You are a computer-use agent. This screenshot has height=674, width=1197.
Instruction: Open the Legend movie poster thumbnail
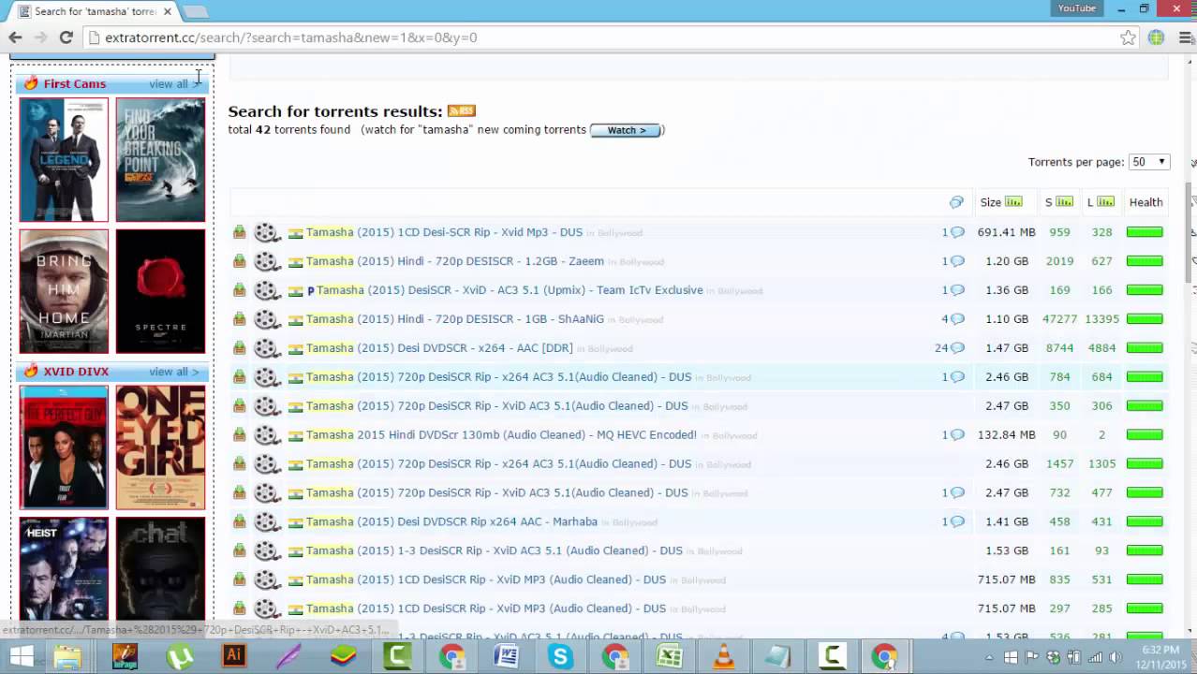click(64, 160)
